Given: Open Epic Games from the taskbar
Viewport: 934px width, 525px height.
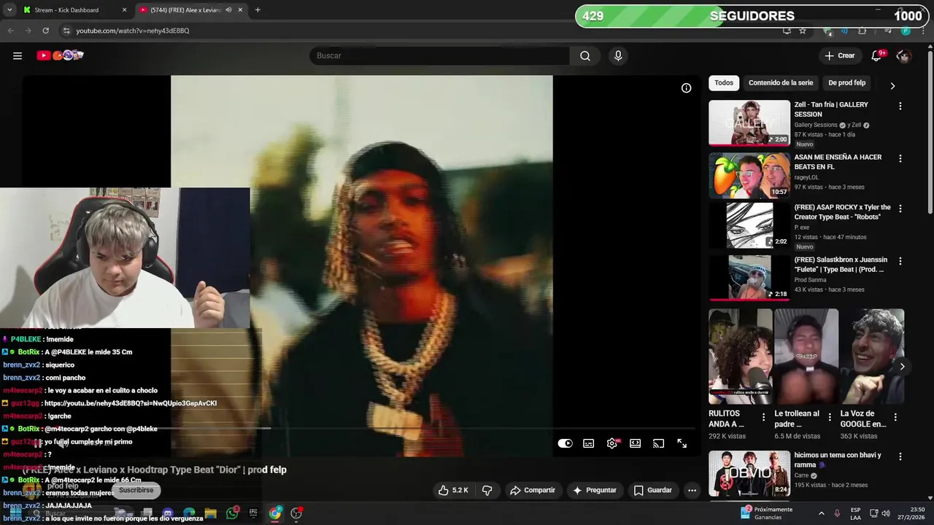Looking at the screenshot, I should click(x=253, y=513).
